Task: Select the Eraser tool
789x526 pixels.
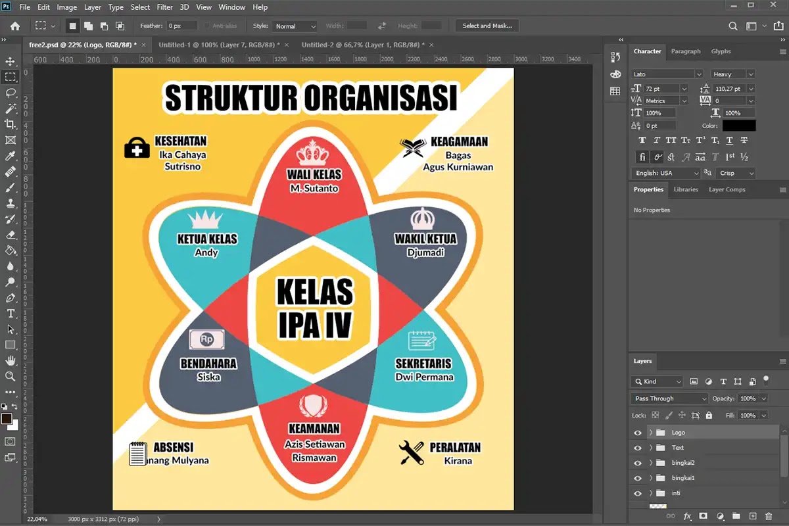Action: tap(11, 234)
